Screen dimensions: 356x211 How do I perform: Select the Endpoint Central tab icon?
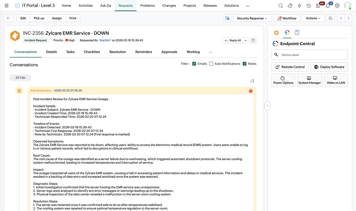point(287,33)
